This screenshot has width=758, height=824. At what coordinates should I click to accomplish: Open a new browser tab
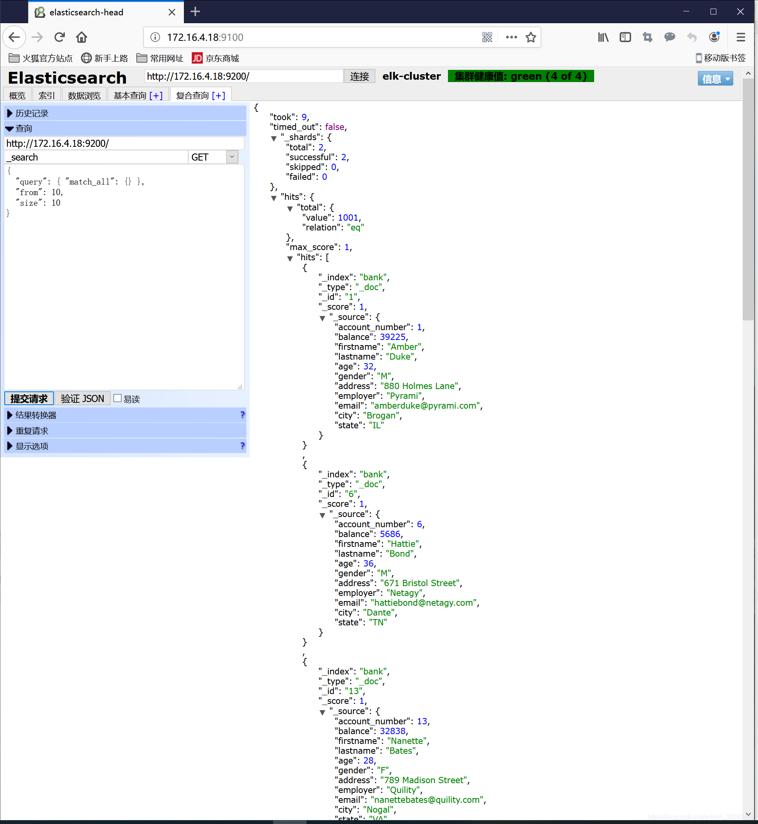(x=195, y=12)
